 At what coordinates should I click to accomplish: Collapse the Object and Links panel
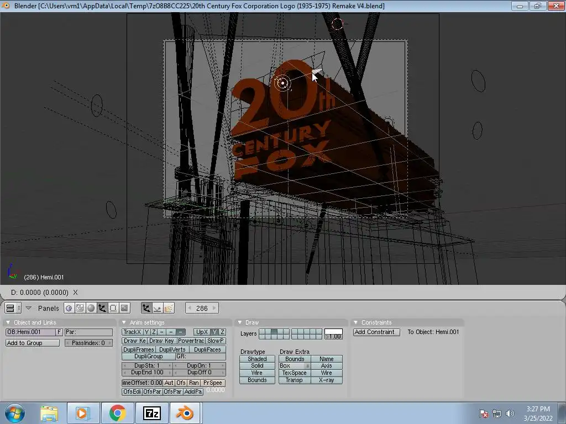tap(8, 322)
